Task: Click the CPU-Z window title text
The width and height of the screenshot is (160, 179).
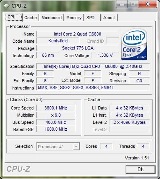Action: [x=19, y=6]
